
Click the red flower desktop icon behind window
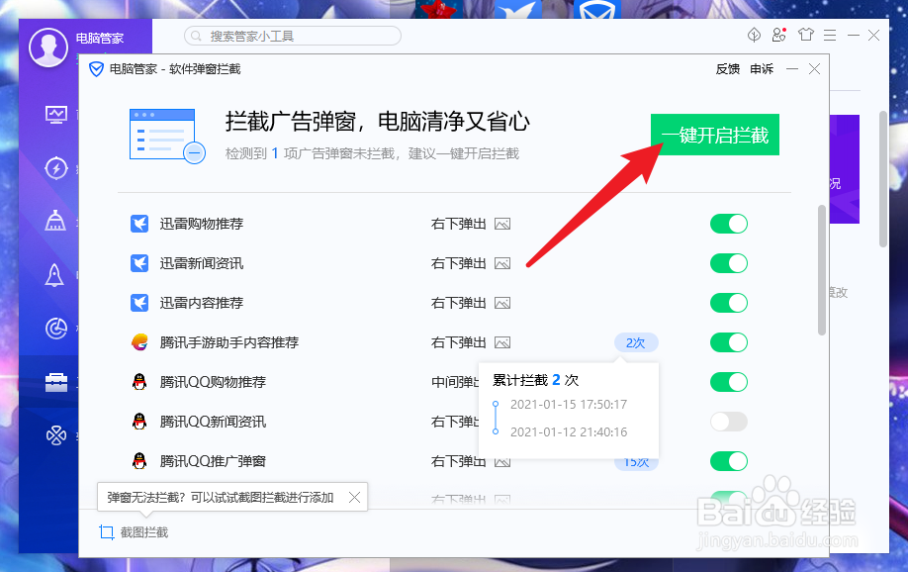tap(438, 9)
